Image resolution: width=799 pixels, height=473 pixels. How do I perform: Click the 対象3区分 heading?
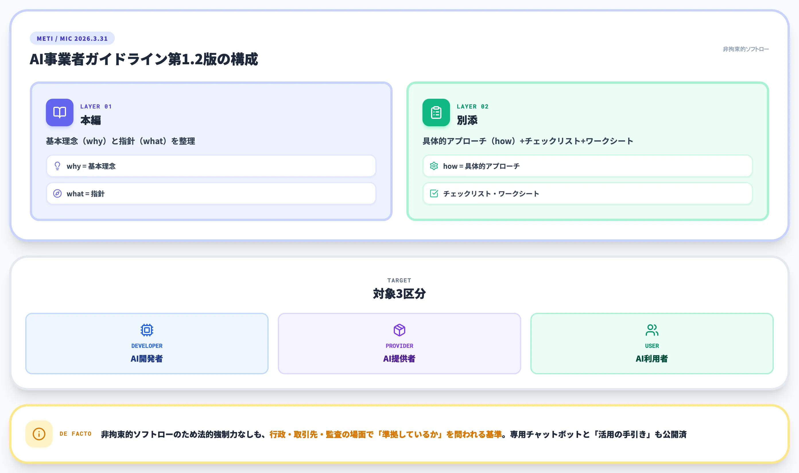pos(399,294)
